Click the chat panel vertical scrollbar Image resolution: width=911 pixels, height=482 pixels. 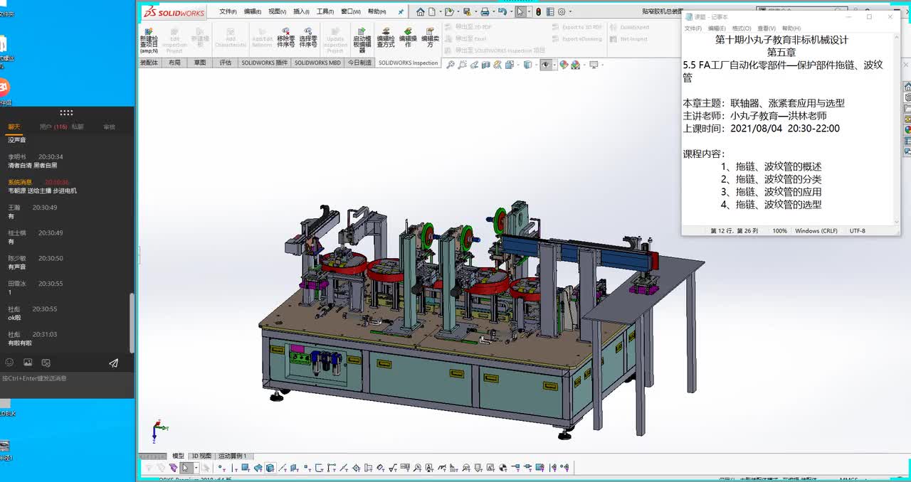[x=132, y=323]
